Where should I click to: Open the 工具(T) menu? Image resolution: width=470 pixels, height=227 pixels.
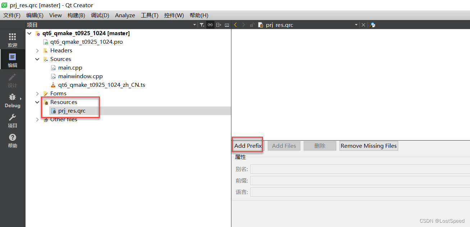pos(149,15)
